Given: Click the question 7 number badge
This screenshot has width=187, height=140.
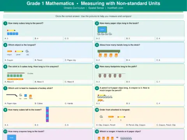Looking at the screenshot, I should point(5,88).
